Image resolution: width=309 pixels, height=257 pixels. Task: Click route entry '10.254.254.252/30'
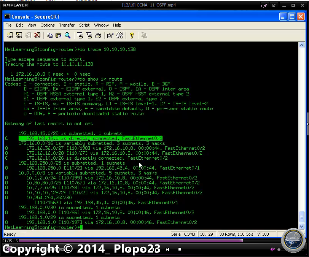49,198
